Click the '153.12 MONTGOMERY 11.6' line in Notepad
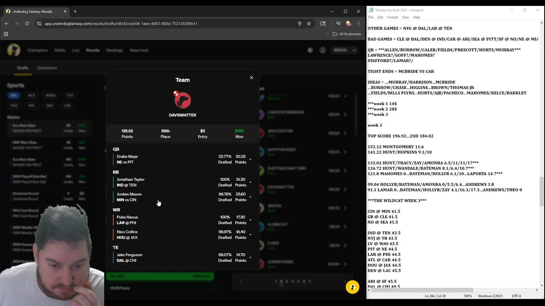The image size is (545, 306). tap(396, 147)
